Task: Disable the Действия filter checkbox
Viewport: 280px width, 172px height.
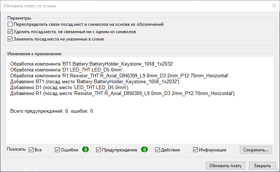Action: pyautogui.click(x=158, y=150)
